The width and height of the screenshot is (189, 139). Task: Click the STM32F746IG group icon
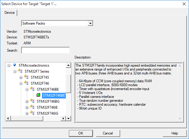(32, 113)
